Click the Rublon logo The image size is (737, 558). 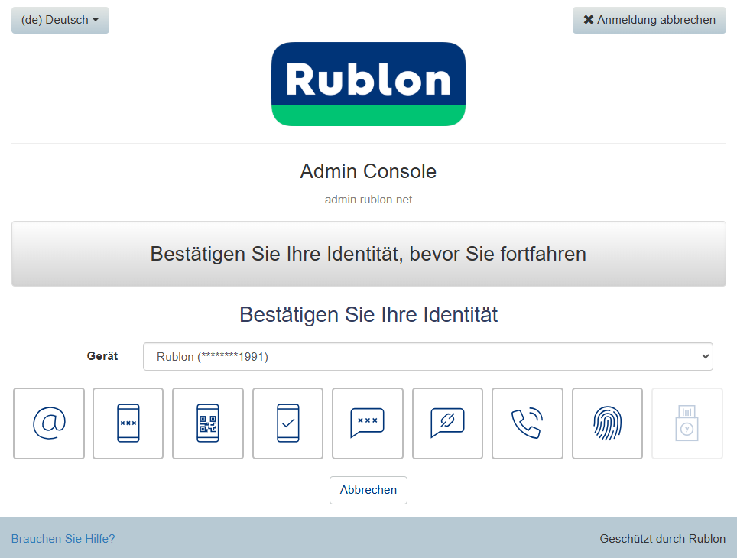pos(368,84)
